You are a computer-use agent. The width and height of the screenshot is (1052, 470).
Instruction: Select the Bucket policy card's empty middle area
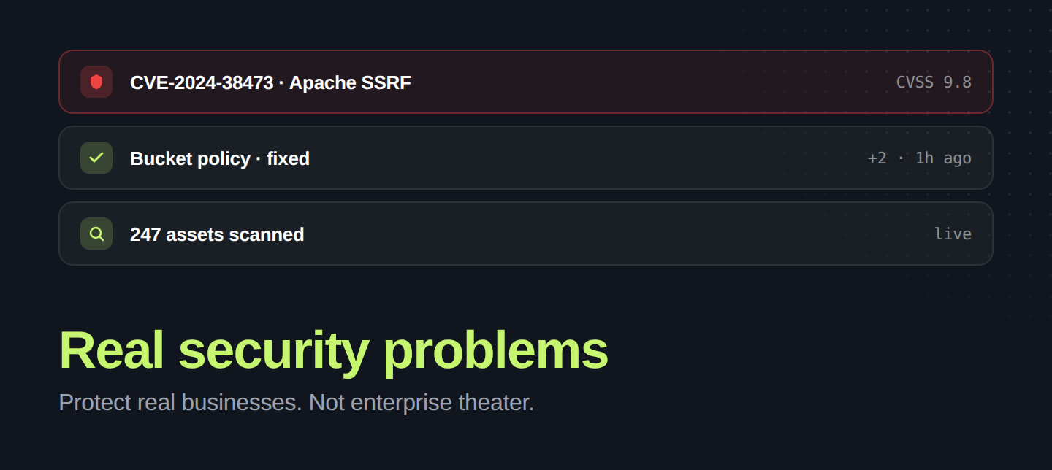click(x=584, y=158)
